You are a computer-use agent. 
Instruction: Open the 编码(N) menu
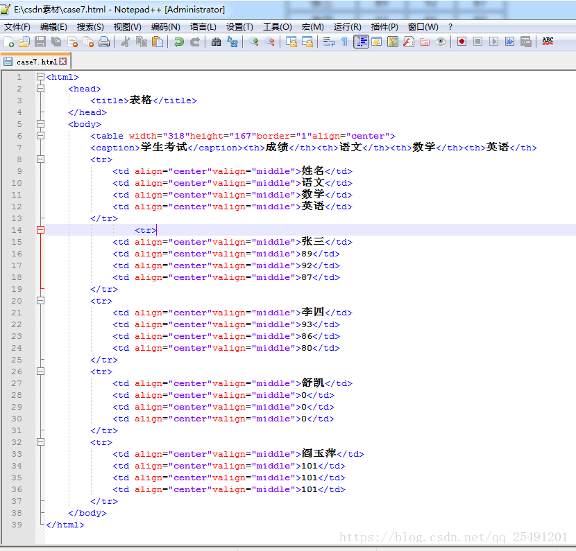tap(166, 27)
